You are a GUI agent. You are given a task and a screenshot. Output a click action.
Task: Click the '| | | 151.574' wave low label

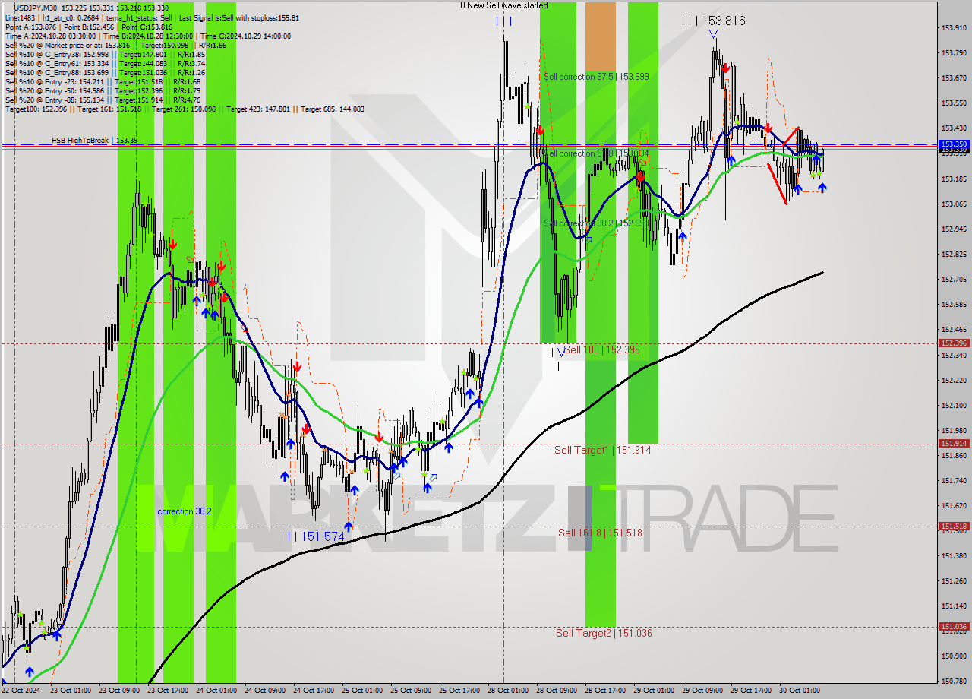click(312, 536)
